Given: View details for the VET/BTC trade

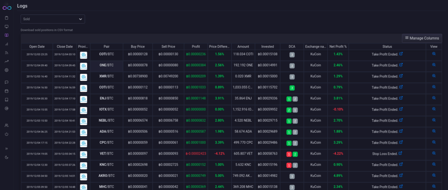Looking at the screenshot, I should point(434,153).
